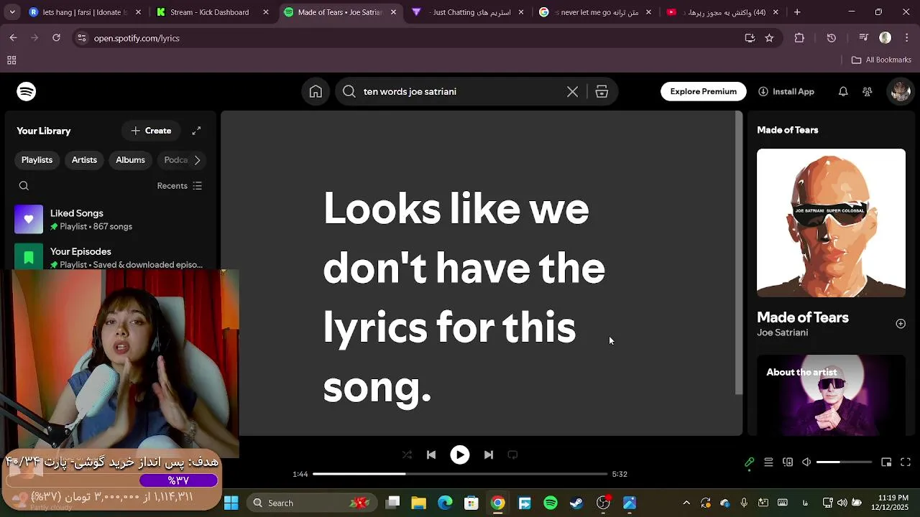Click the address bar URL
Screen dimensions: 920x517
(x=137, y=38)
